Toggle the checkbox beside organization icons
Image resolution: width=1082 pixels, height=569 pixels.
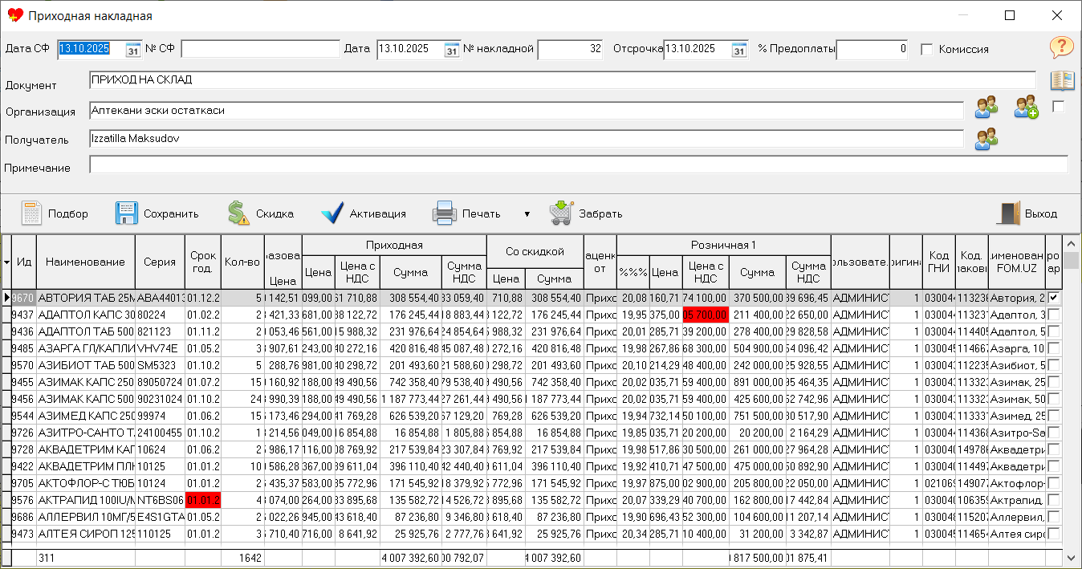(1058, 108)
